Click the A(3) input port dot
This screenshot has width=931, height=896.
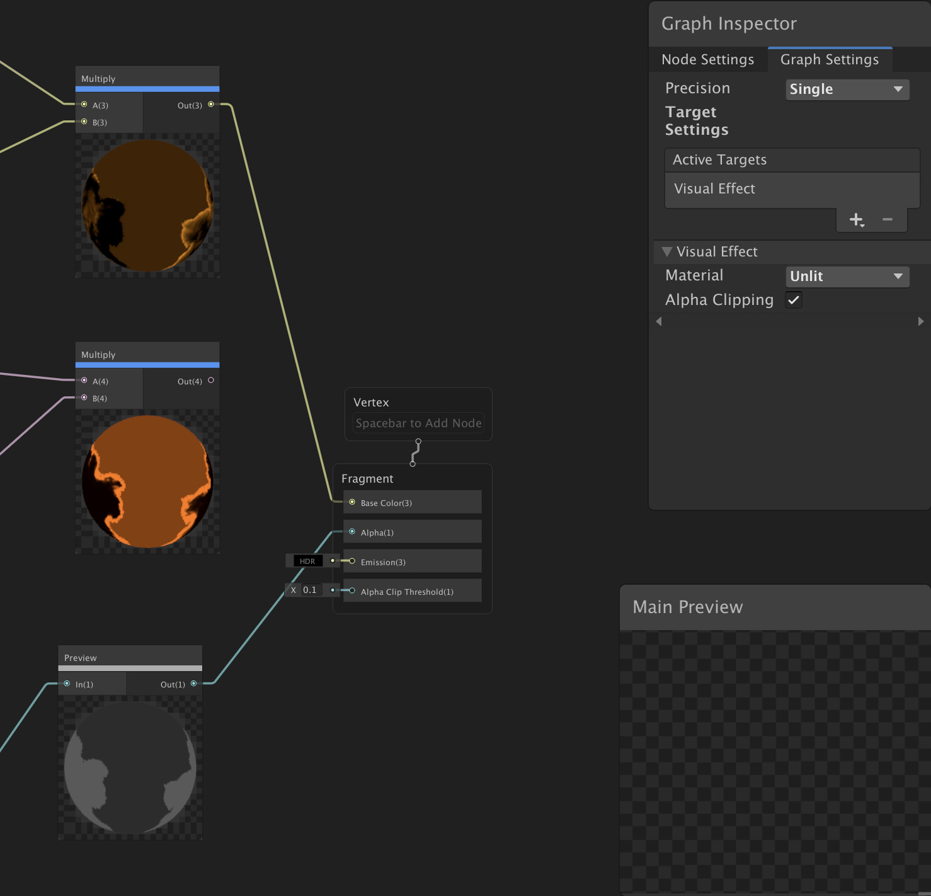[84, 104]
